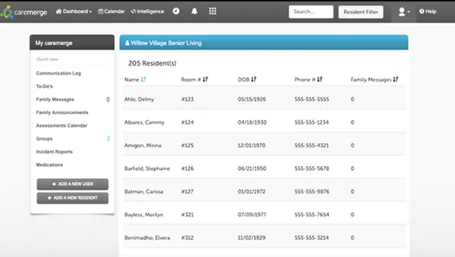Screen dimensions: 455x257
Task: Open the apps grid icon
Action: click(x=212, y=11)
